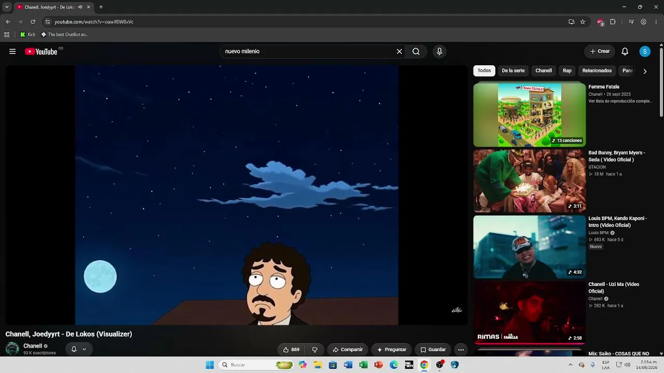Viewport: 664px width, 373px height.
Task: Reload the YouTube page
Action: [x=33, y=22]
